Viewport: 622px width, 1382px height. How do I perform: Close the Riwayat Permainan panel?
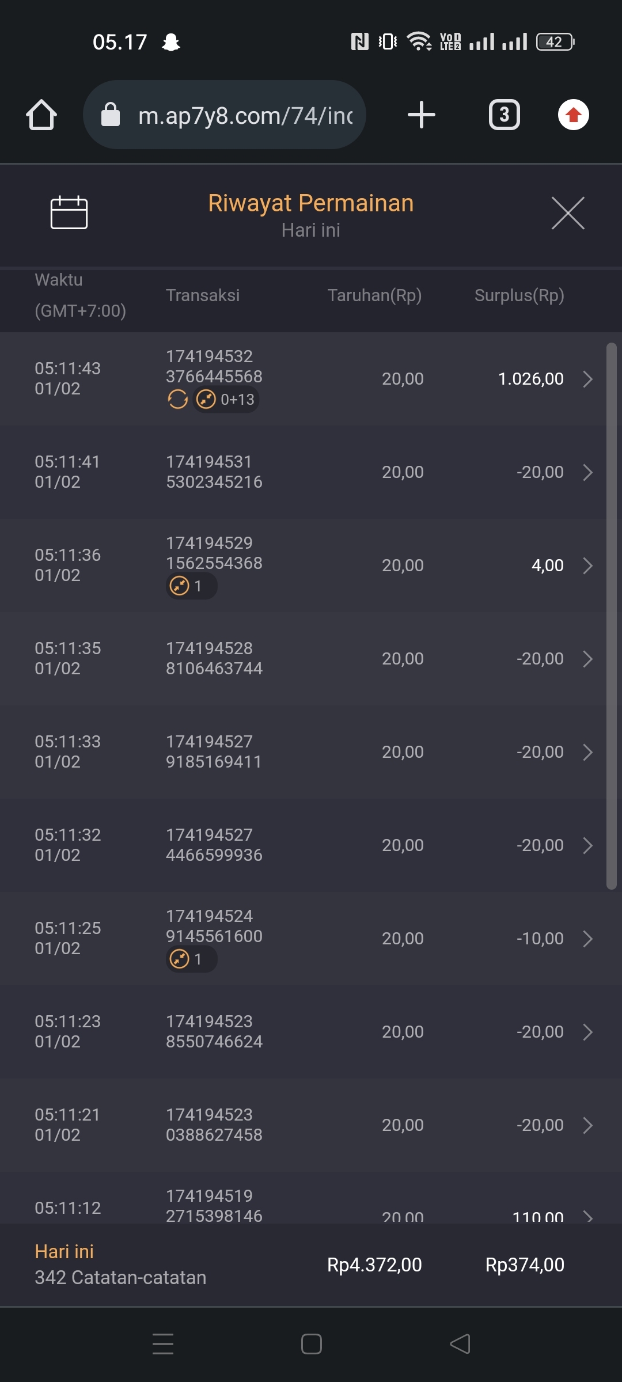[567, 212]
